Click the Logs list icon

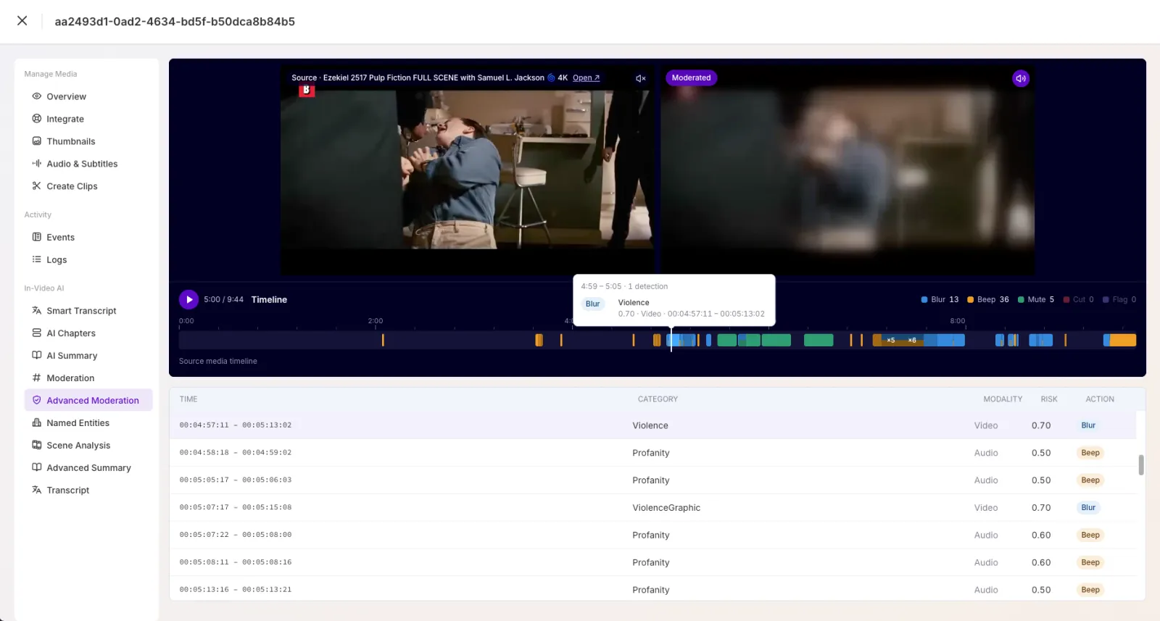click(36, 259)
